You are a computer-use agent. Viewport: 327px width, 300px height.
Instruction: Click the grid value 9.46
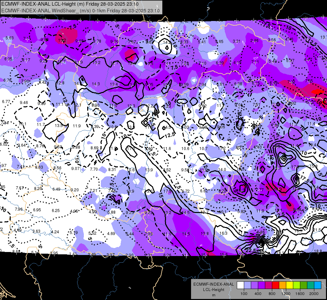coord(24,103)
